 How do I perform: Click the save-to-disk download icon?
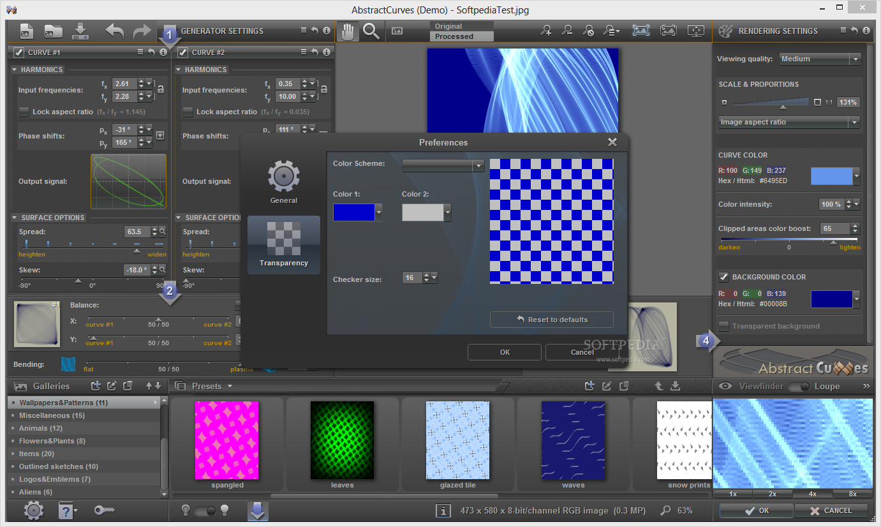point(80,31)
